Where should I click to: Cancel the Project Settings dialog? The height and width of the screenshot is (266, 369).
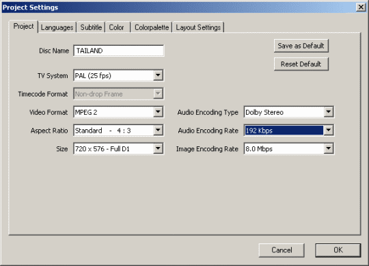coord(282,250)
